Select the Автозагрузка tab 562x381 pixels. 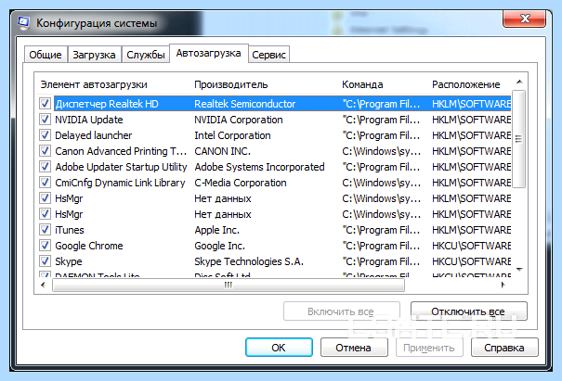pyautogui.click(x=209, y=54)
